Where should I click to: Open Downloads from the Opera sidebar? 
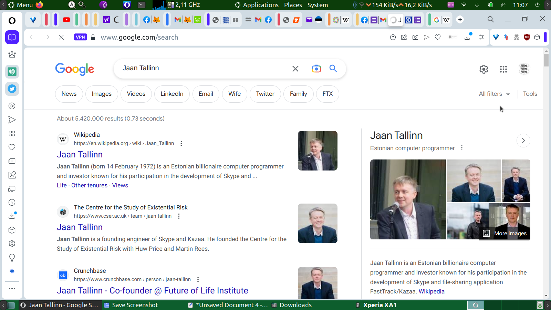[x=12, y=216]
